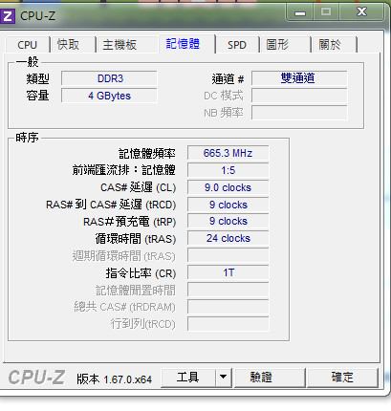Viewport: 391px width, 411px height.
Task: Click the empty 行到列(tRCD) field
Action: click(x=228, y=324)
